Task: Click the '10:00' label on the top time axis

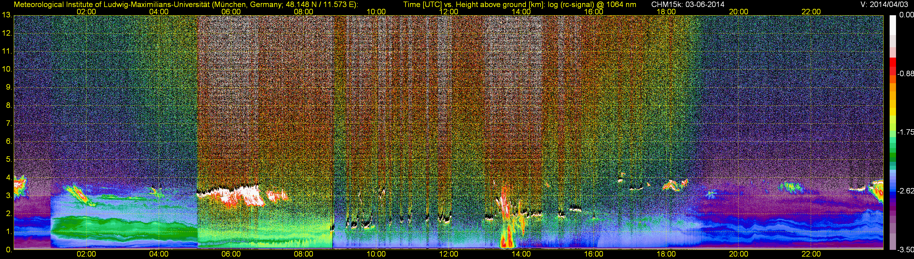Action: click(x=376, y=12)
